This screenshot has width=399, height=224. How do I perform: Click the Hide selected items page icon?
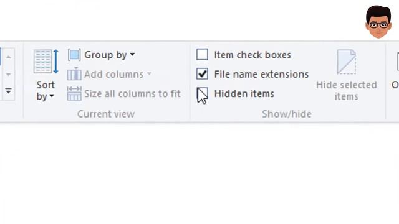click(347, 62)
